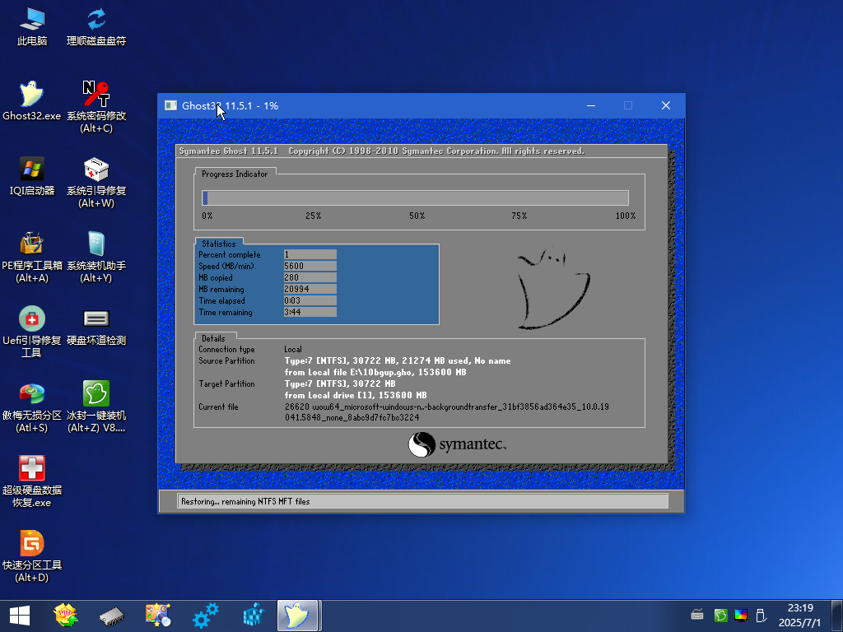Click the keyboard tray icon

(697, 615)
